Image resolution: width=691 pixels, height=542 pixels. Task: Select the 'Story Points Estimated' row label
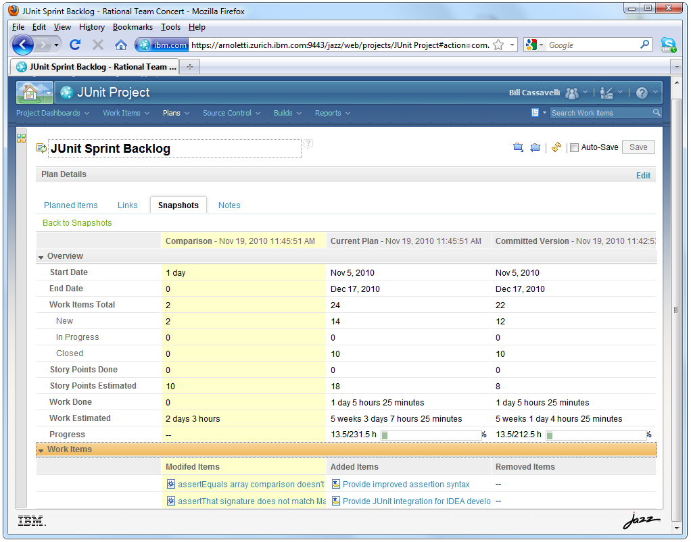coord(93,386)
